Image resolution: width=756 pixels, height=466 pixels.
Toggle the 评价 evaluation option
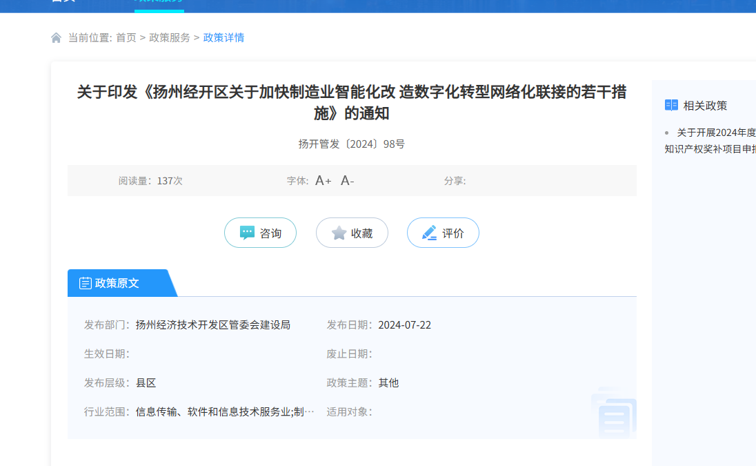click(x=443, y=233)
